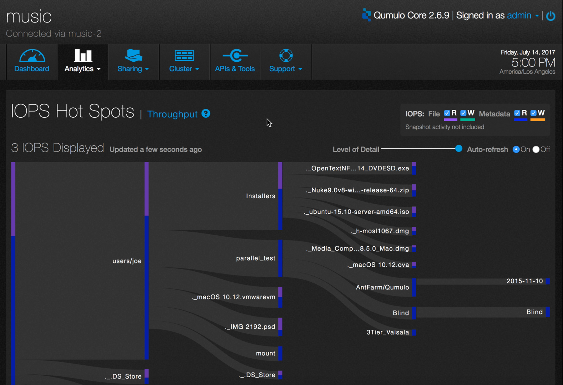This screenshot has width=563, height=385.
Task: Open the Support menu label
Action: (282, 69)
